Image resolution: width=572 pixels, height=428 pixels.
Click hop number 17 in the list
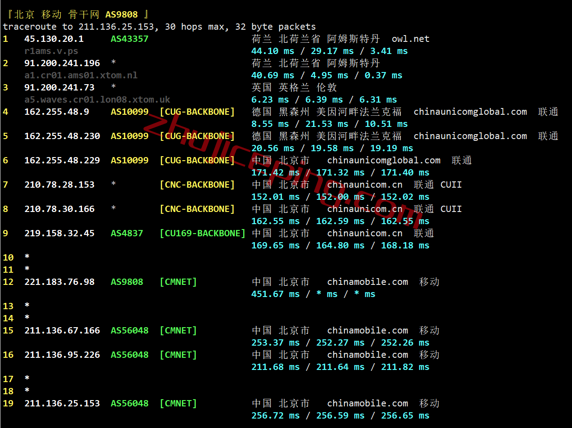(8, 379)
